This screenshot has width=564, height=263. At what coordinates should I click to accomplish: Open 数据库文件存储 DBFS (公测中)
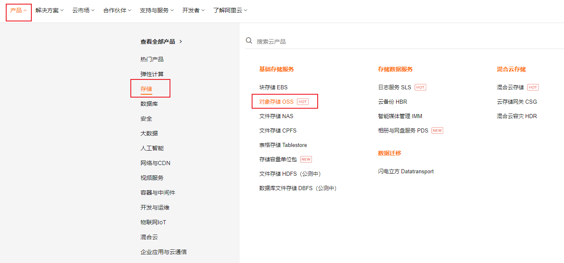pyautogui.click(x=298, y=188)
